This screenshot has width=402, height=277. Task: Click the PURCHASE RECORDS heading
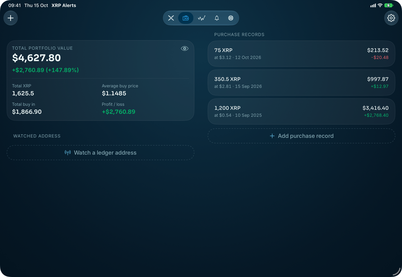pyautogui.click(x=239, y=35)
